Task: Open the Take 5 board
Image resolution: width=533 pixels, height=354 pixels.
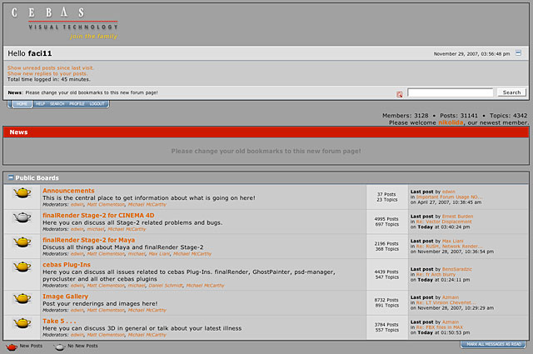Action: 59,321
